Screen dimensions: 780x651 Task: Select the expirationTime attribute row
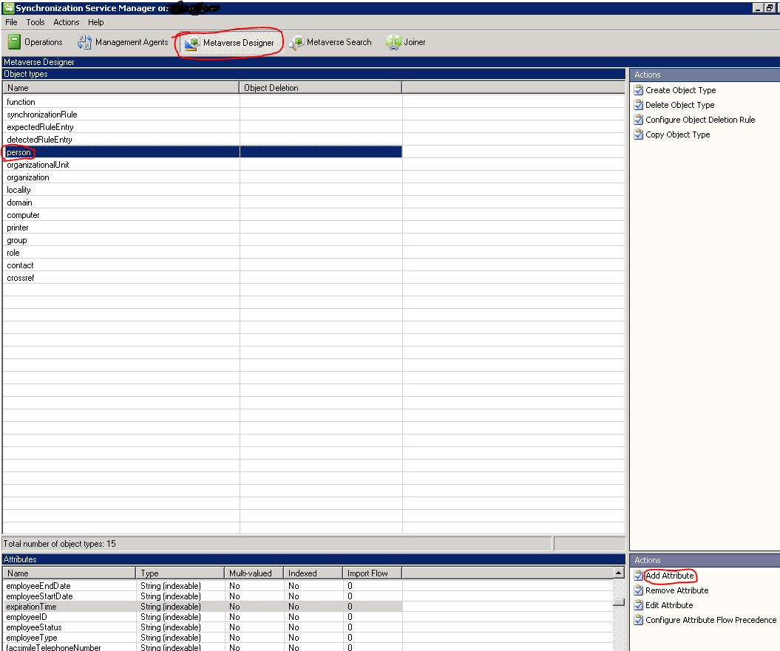tap(203, 606)
